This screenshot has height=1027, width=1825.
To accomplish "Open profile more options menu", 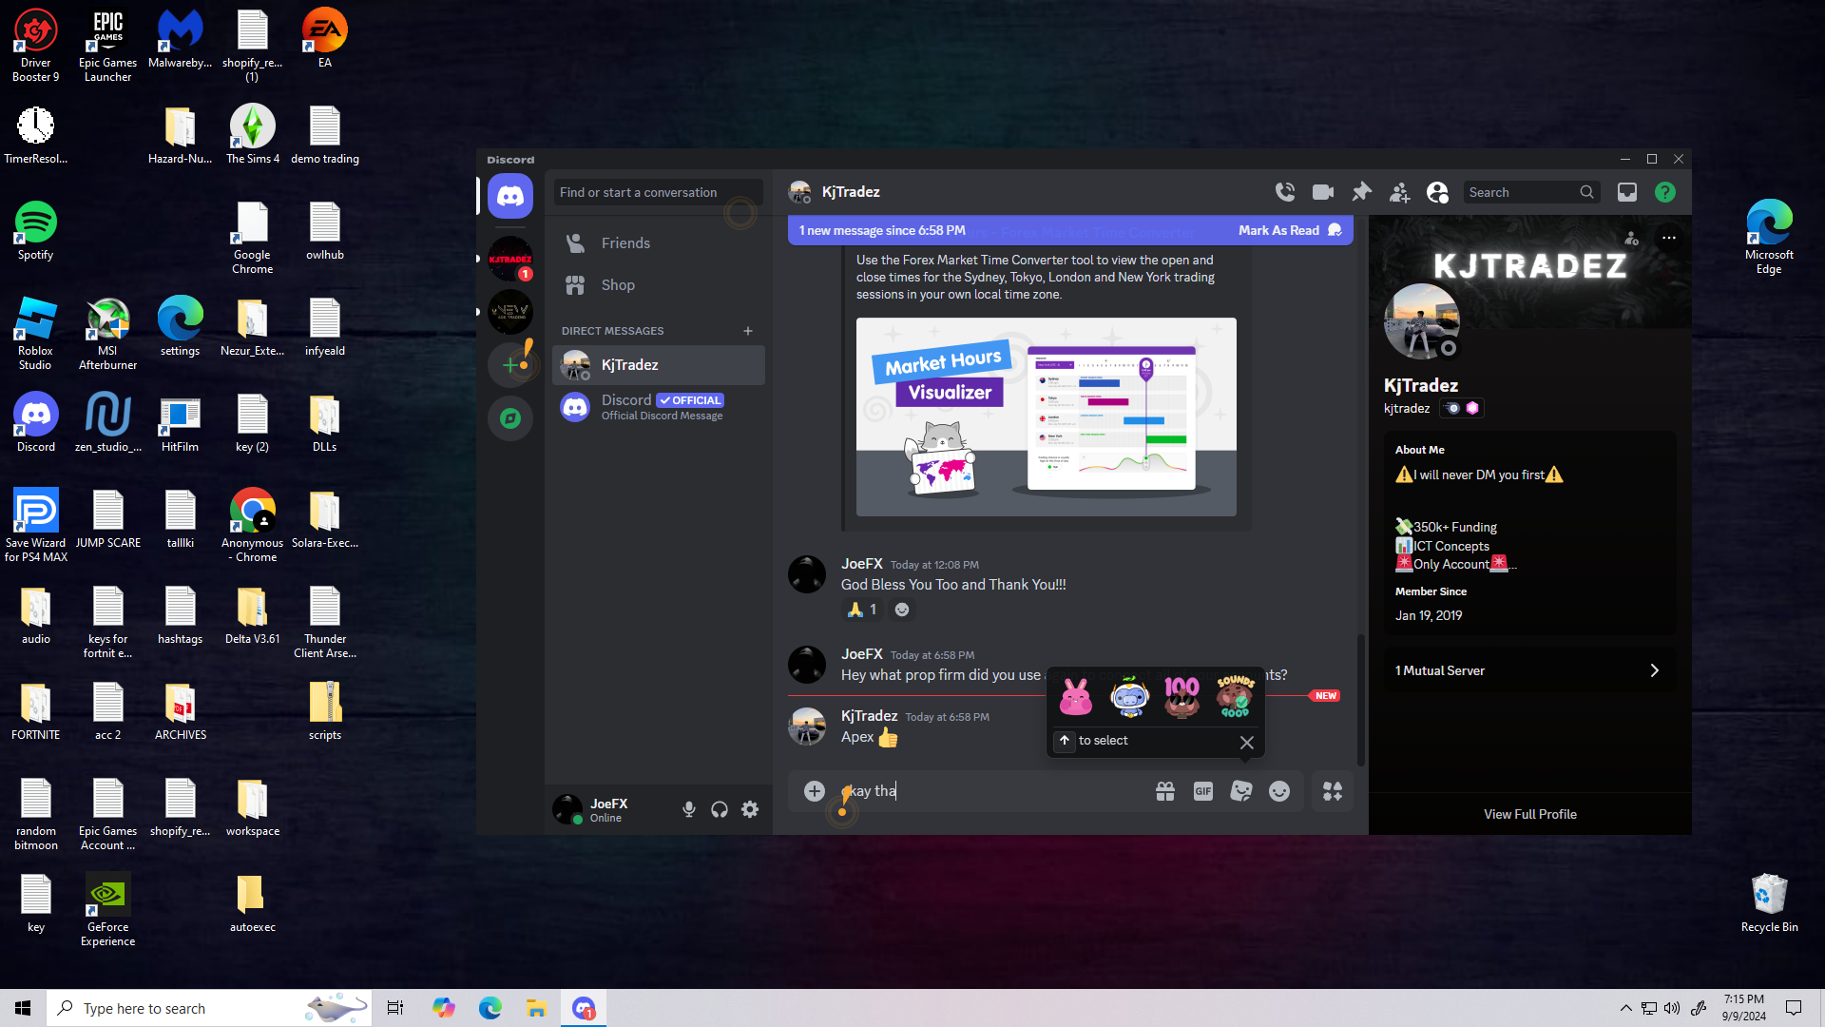I will (1668, 238).
